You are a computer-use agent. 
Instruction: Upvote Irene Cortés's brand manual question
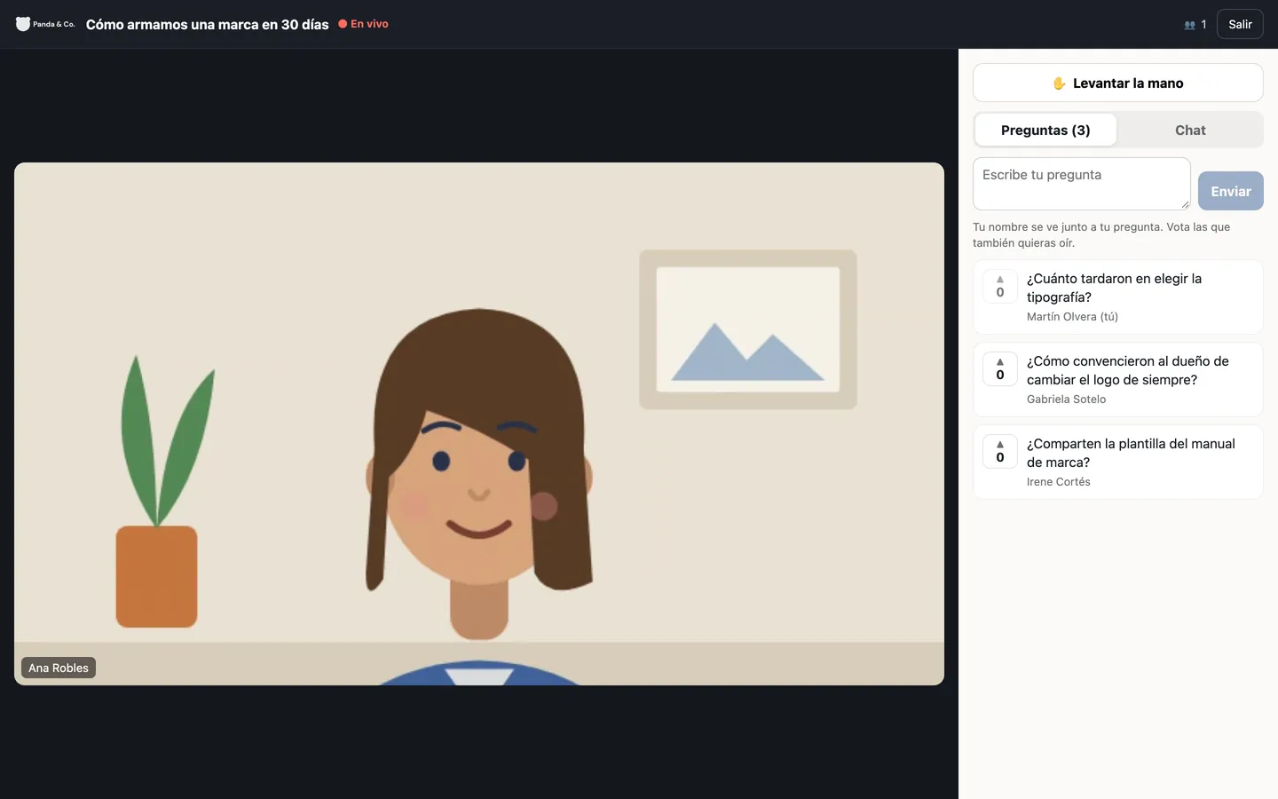(x=1000, y=452)
